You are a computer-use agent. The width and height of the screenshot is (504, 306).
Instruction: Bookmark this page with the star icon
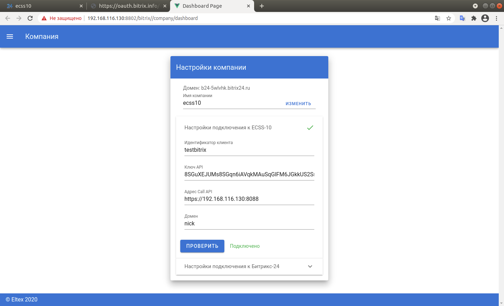[449, 18]
